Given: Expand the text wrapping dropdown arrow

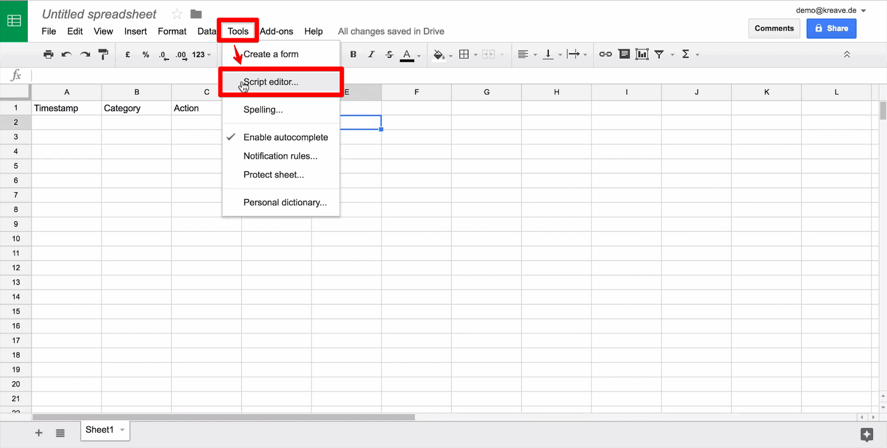Looking at the screenshot, I should [x=585, y=55].
